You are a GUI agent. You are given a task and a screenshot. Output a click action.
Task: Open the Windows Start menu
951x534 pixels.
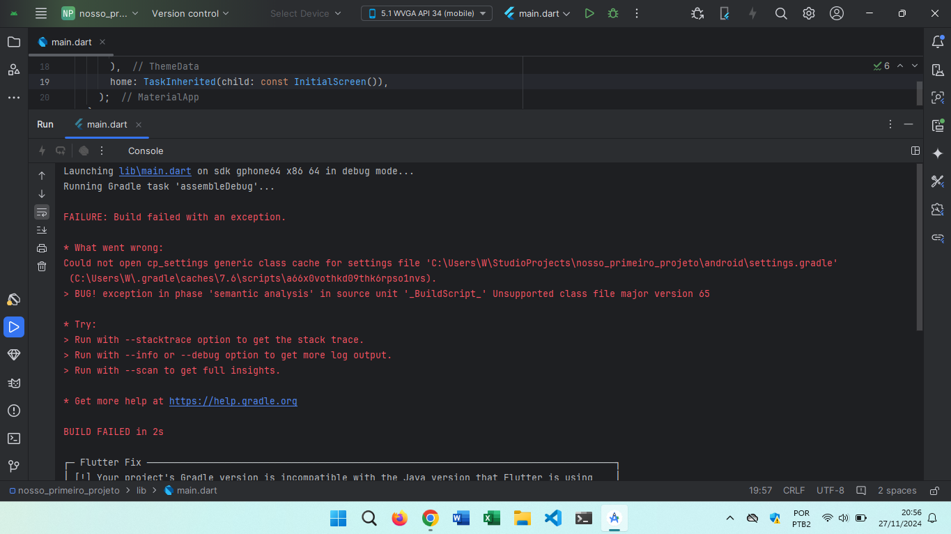coord(339,518)
